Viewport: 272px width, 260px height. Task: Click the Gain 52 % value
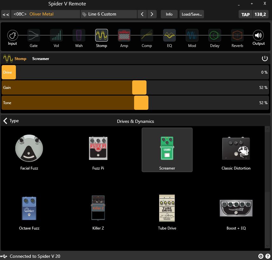263,88
